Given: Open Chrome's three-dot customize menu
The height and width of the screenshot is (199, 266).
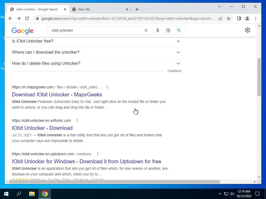Looking at the screenshot, I should click(256, 18).
